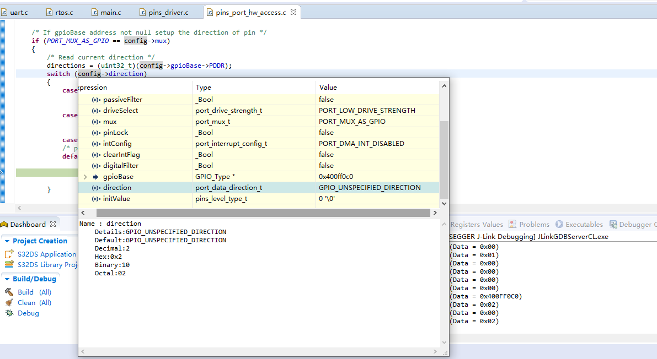Collapse the Build/Debug section

coord(8,279)
